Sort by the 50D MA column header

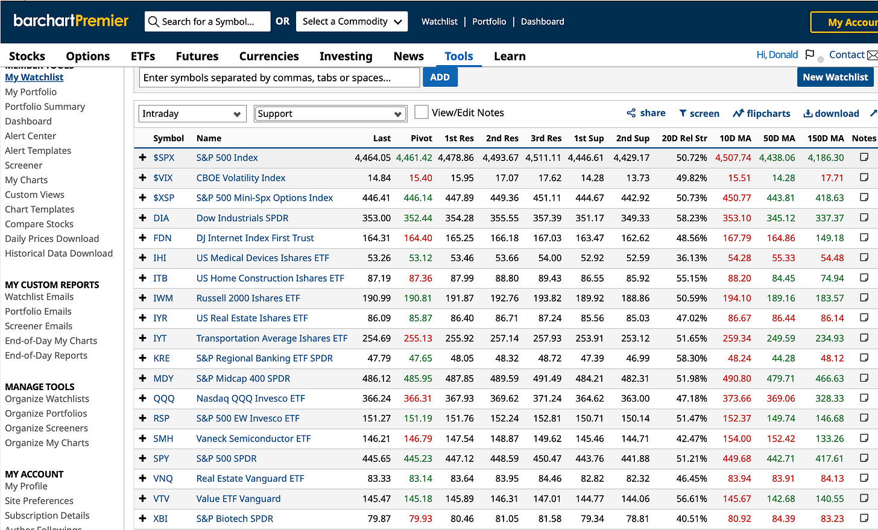point(779,138)
